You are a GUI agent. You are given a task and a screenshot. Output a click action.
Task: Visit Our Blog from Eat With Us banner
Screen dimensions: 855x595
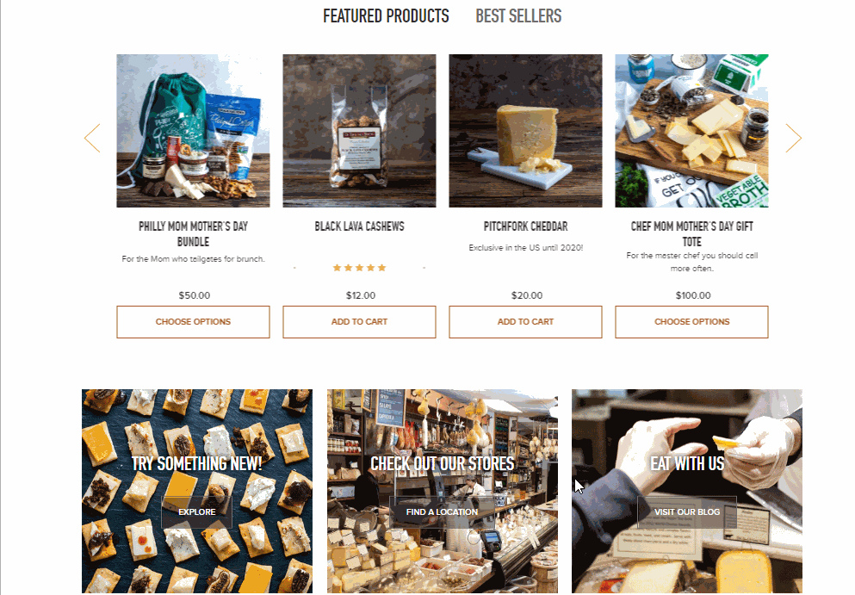(687, 512)
